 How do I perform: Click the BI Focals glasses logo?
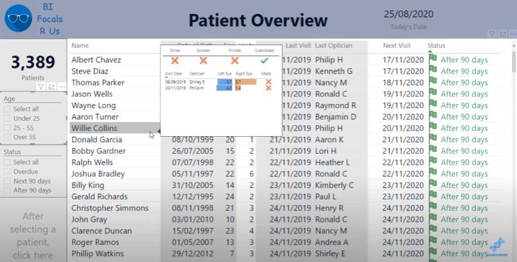click(x=18, y=18)
